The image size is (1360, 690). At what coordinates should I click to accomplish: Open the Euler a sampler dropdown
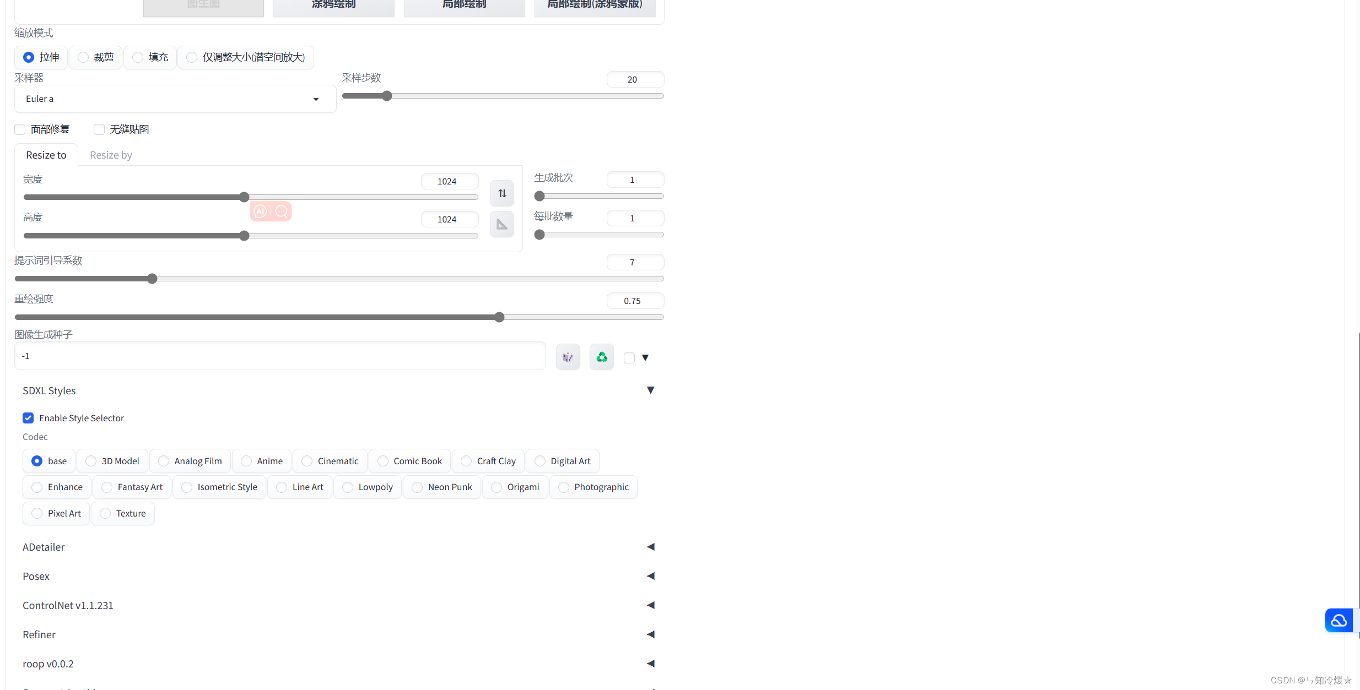click(x=175, y=99)
